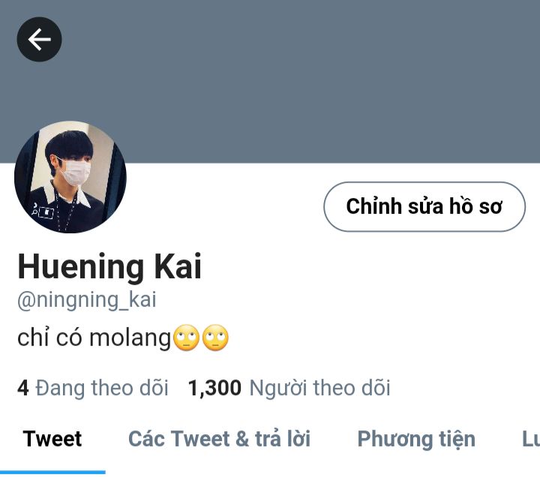Select the Huening Kai display name
Screen dimensions: 540x477
pos(109,266)
